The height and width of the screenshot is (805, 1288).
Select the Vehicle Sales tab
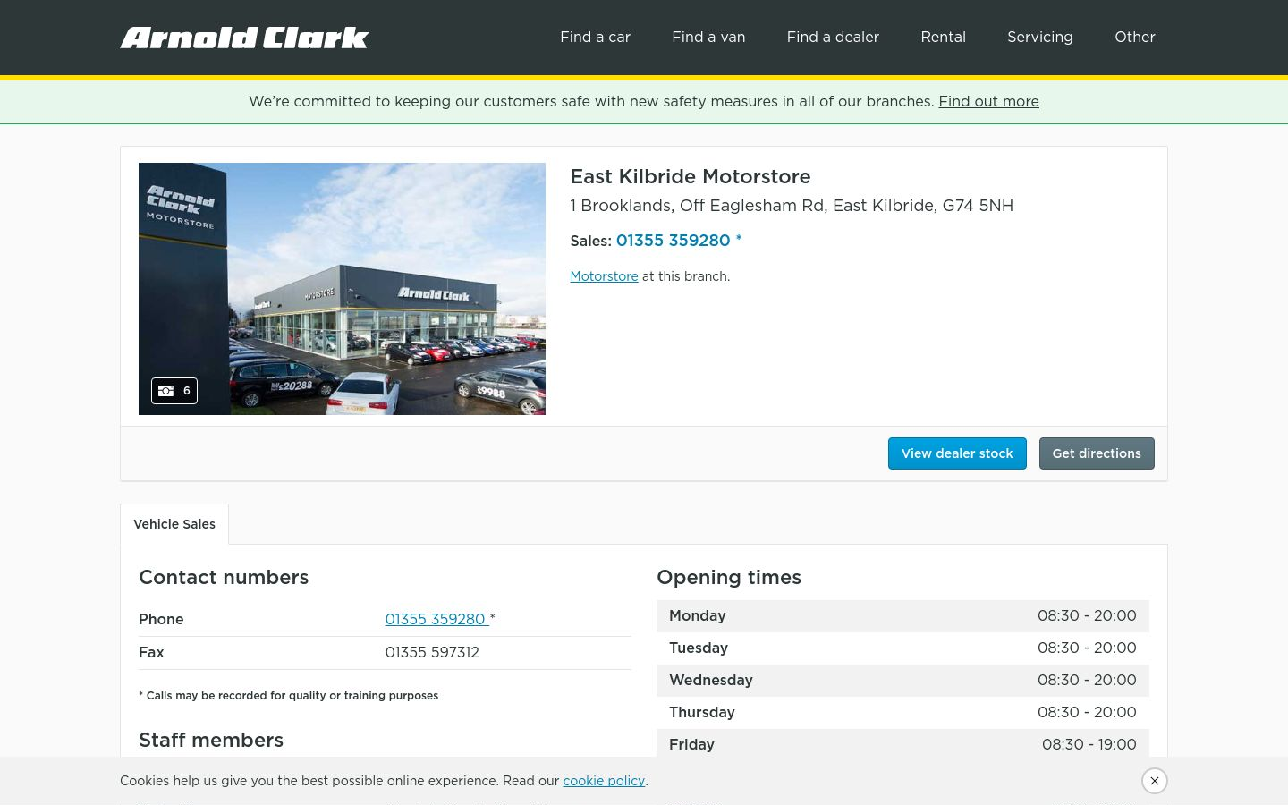(174, 524)
